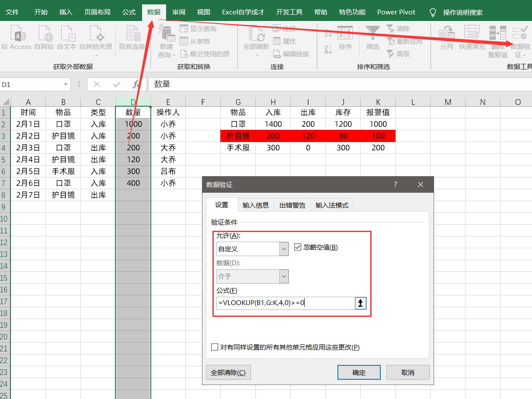Click the fx insert function icon
Screen dimensions: 532x399
pyautogui.click(x=136, y=84)
